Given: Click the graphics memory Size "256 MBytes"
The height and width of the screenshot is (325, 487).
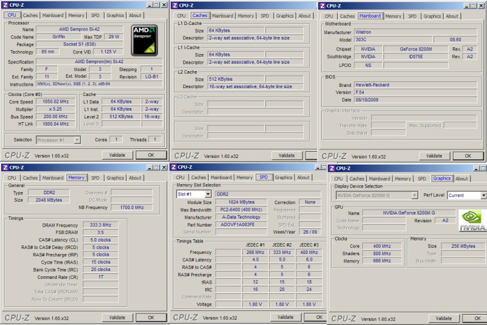Looking at the screenshot, I should pyautogui.click(x=463, y=246).
